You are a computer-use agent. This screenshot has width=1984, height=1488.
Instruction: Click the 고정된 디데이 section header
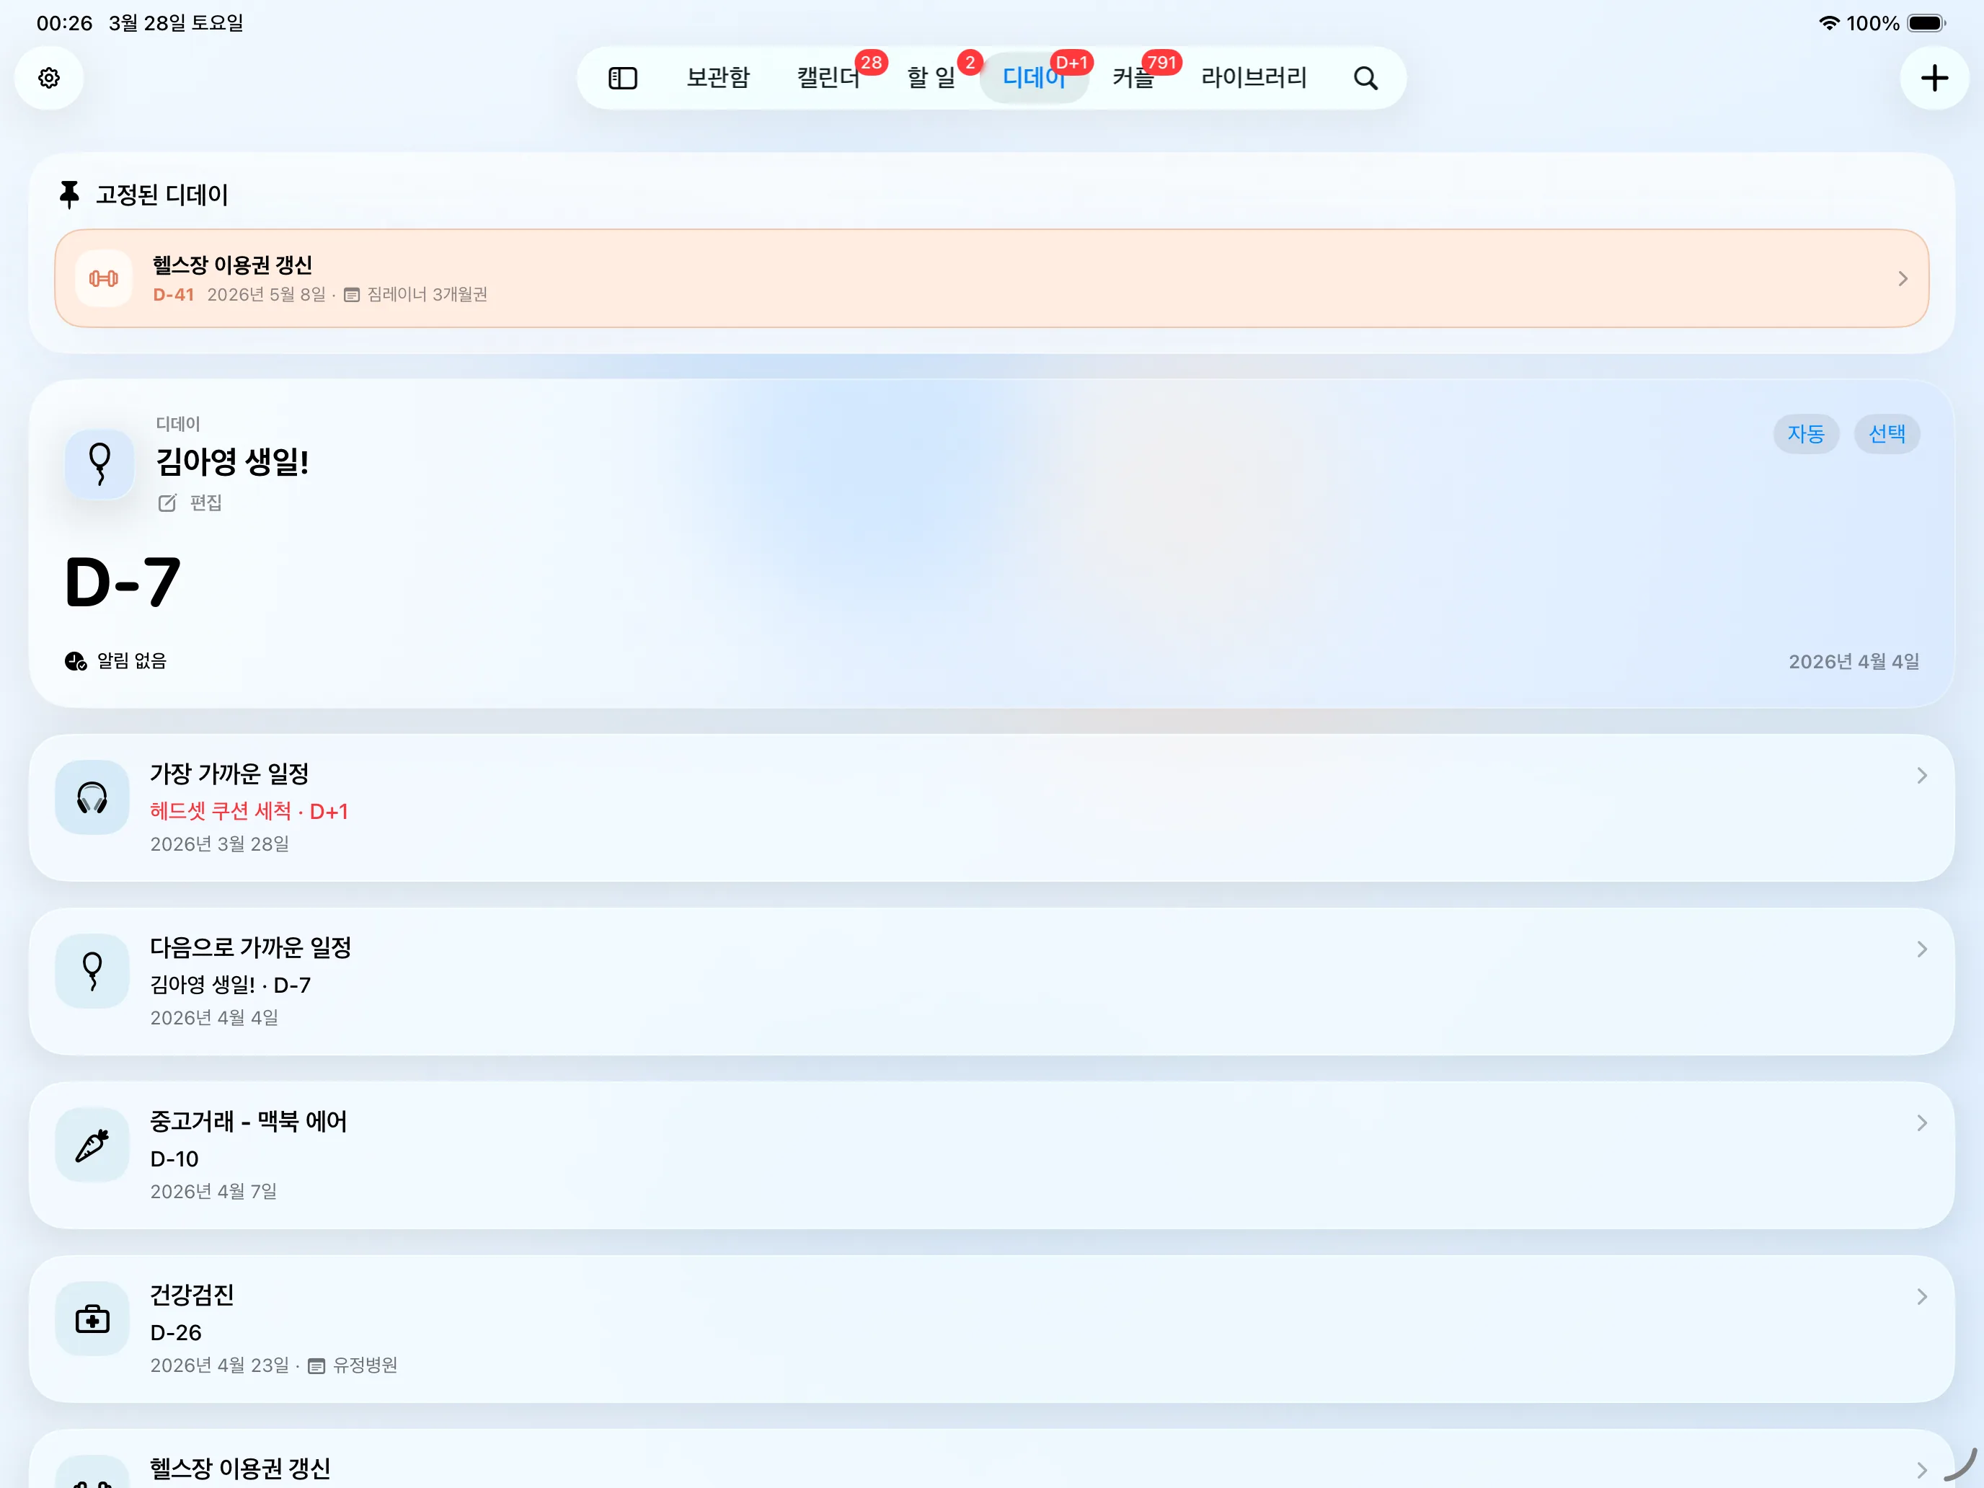point(161,195)
